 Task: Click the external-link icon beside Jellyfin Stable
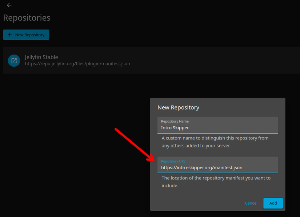click(14, 60)
